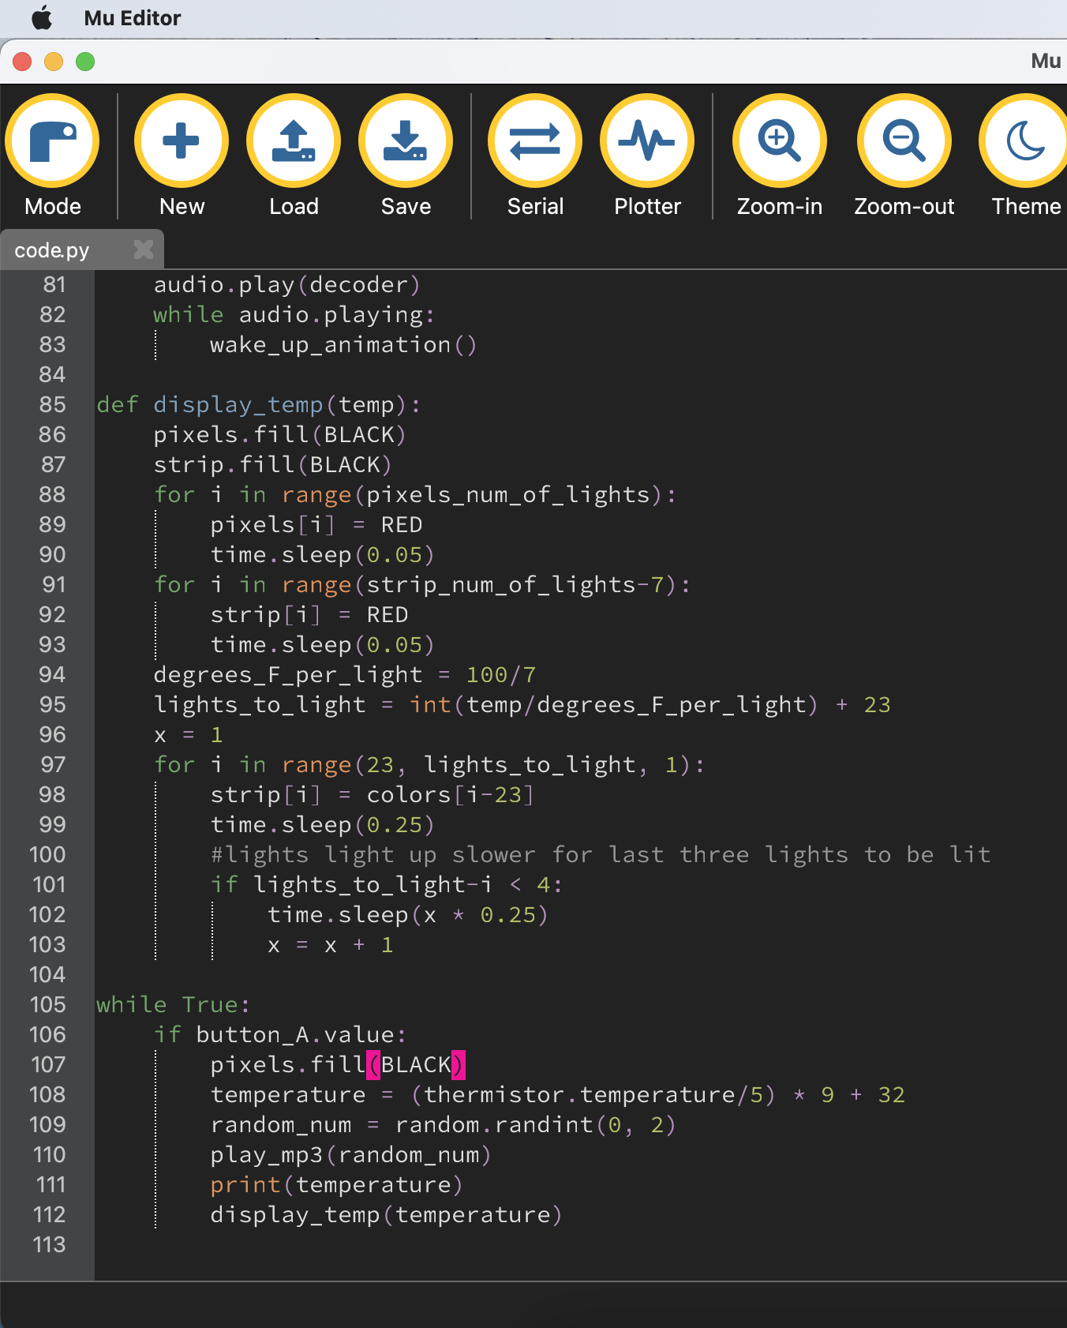
Task: Click 'pixels.fill(BLACK)' at line 86
Action: (x=279, y=434)
